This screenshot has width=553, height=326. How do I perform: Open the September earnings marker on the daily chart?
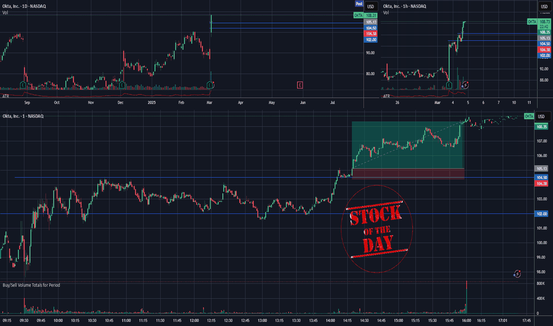(x=23, y=85)
